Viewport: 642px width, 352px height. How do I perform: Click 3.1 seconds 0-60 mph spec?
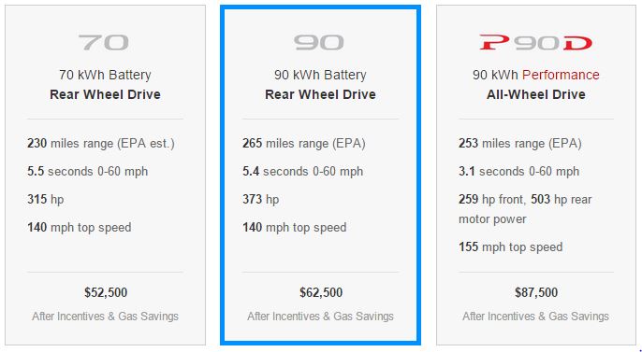click(x=518, y=171)
